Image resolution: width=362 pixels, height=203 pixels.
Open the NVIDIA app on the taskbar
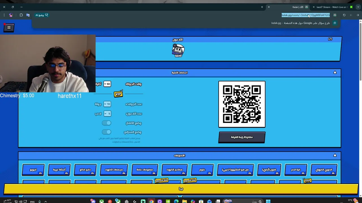(168, 201)
